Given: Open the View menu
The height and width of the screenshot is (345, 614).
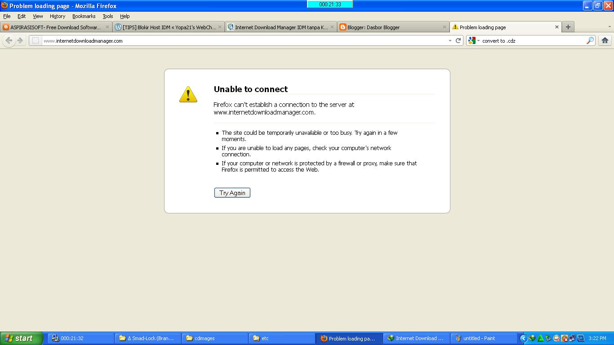Looking at the screenshot, I should click(38, 16).
